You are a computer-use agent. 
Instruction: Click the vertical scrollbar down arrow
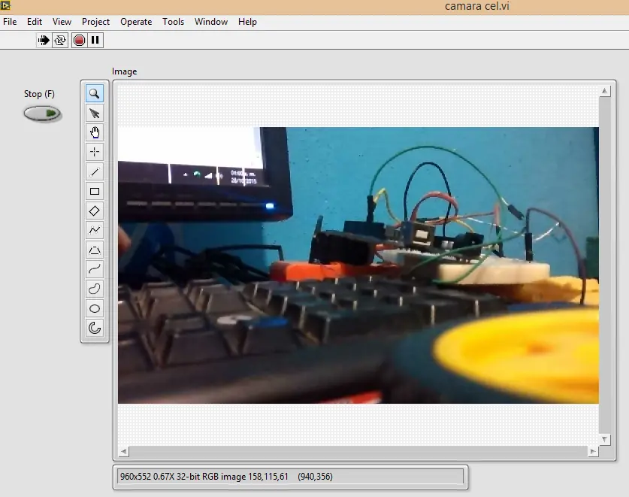tap(604, 440)
